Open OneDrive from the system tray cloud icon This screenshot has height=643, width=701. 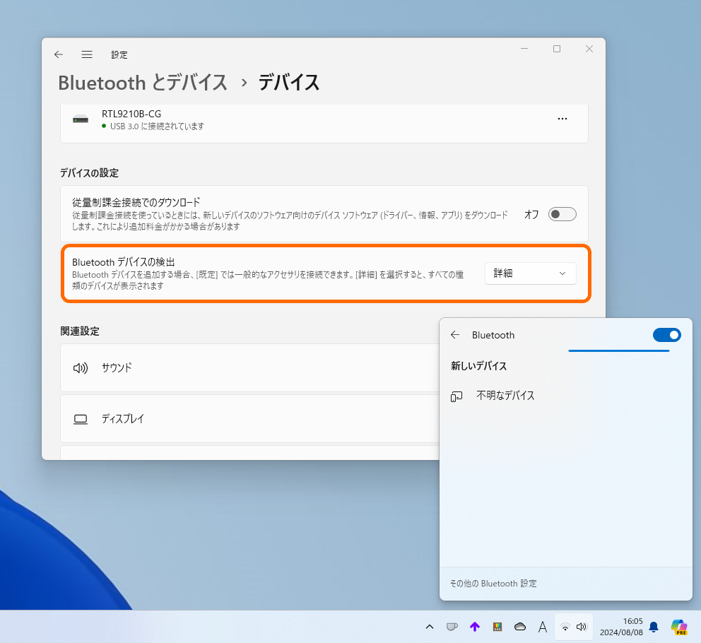click(519, 627)
